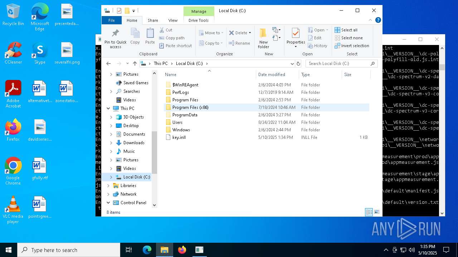The height and width of the screenshot is (257, 458).
Task: Refresh the Local Disk (C:) view
Action: tap(298, 64)
